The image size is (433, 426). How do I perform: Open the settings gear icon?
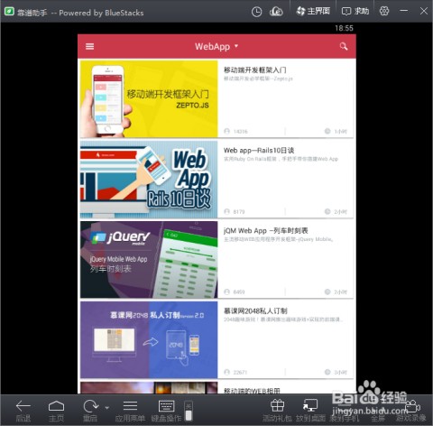point(384,11)
